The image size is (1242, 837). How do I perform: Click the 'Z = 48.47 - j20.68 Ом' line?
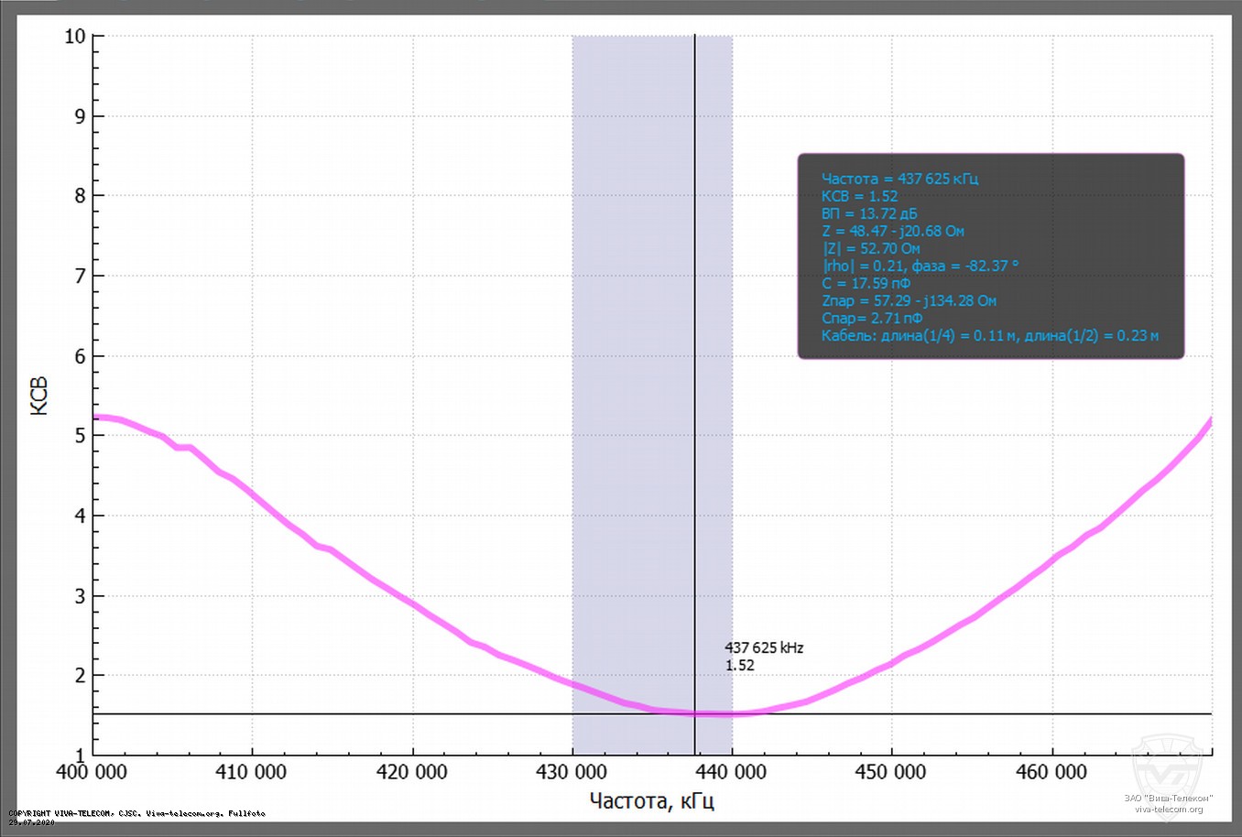click(x=892, y=231)
